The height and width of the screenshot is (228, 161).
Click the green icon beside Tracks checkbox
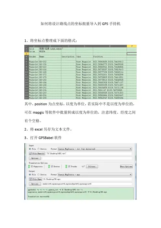(x=66, y=167)
